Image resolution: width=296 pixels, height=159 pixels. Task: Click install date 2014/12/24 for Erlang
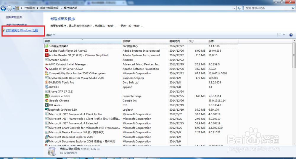(176, 92)
